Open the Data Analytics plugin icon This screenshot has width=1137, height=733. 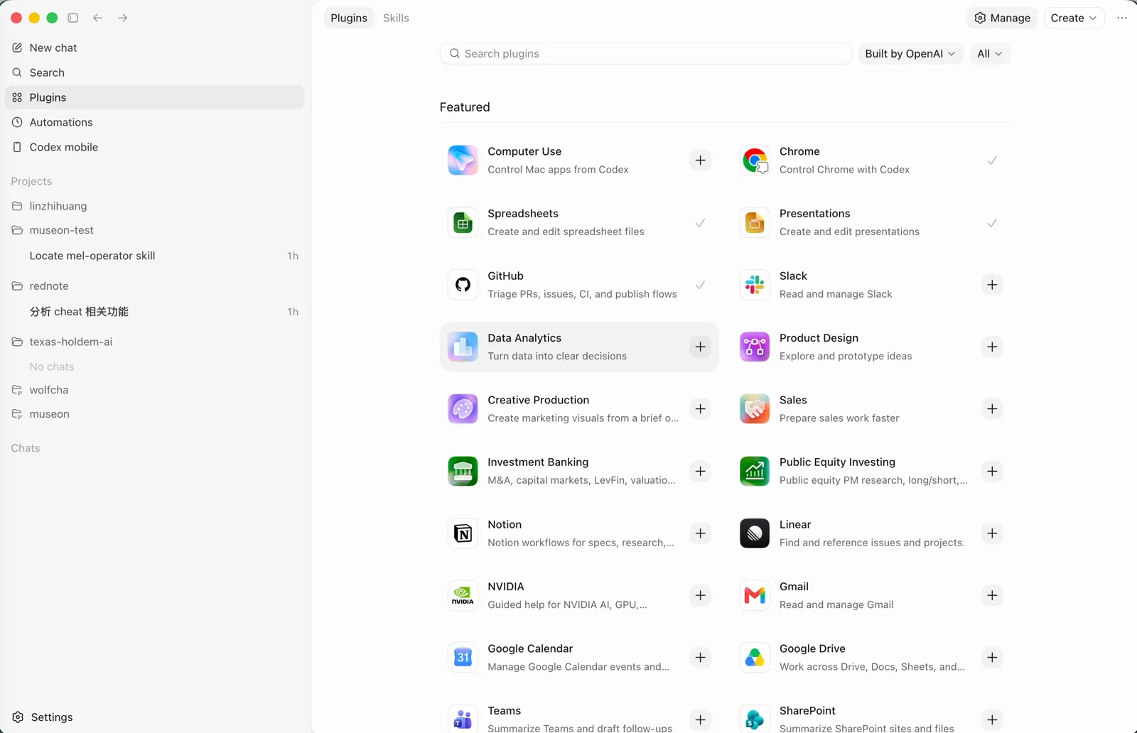(463, 347)
